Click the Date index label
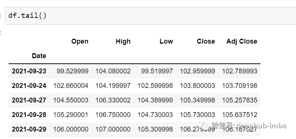The image size is (296, 139). tap(39, 56)
